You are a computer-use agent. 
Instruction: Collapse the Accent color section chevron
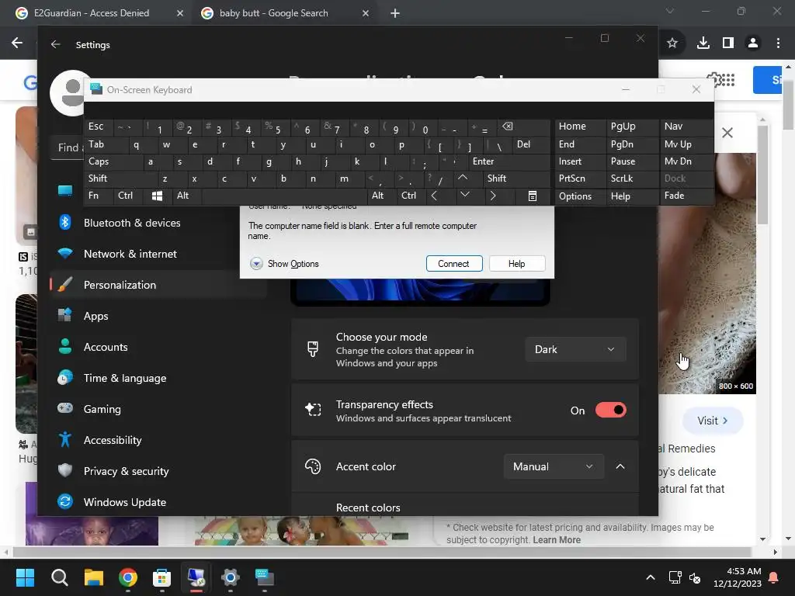620,466
